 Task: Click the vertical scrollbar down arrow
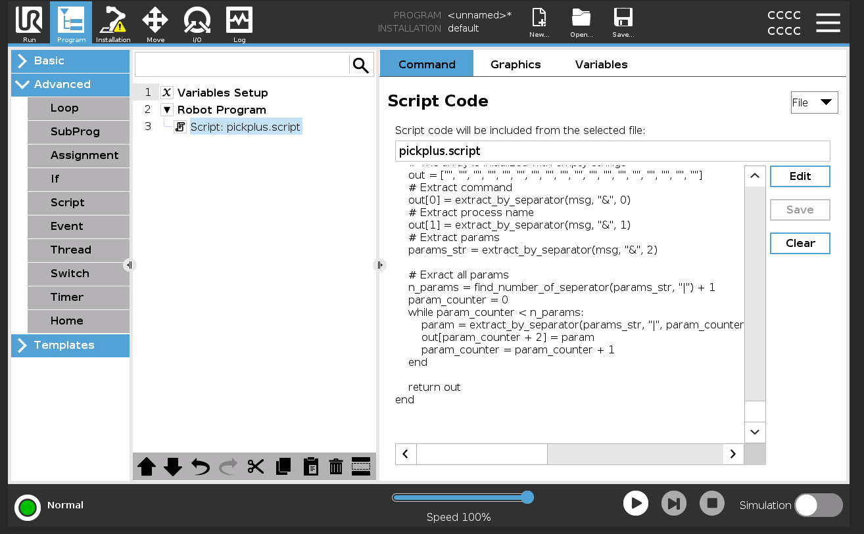[755, 432]
